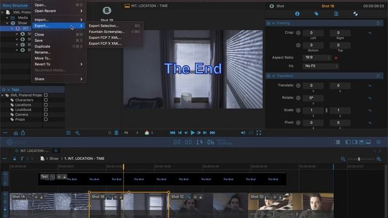This screenshot has width=388, height=218.
Task: Open the Tags inspector tab icon
Action: point(316,14)
